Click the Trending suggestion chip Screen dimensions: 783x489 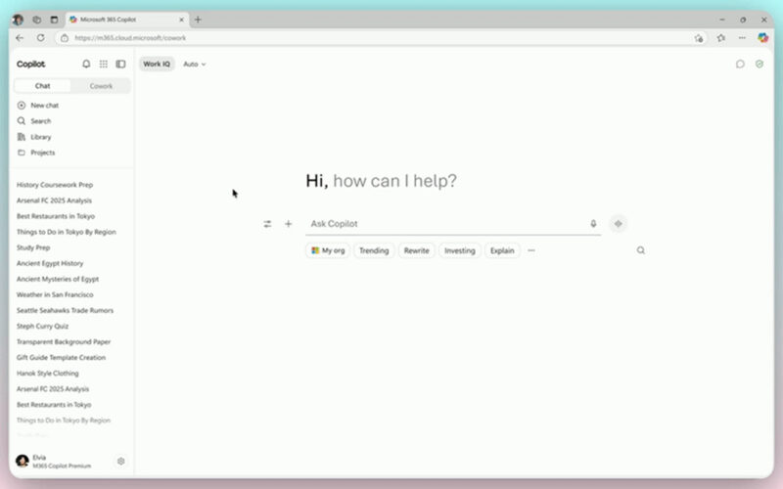tap(374, 250)
